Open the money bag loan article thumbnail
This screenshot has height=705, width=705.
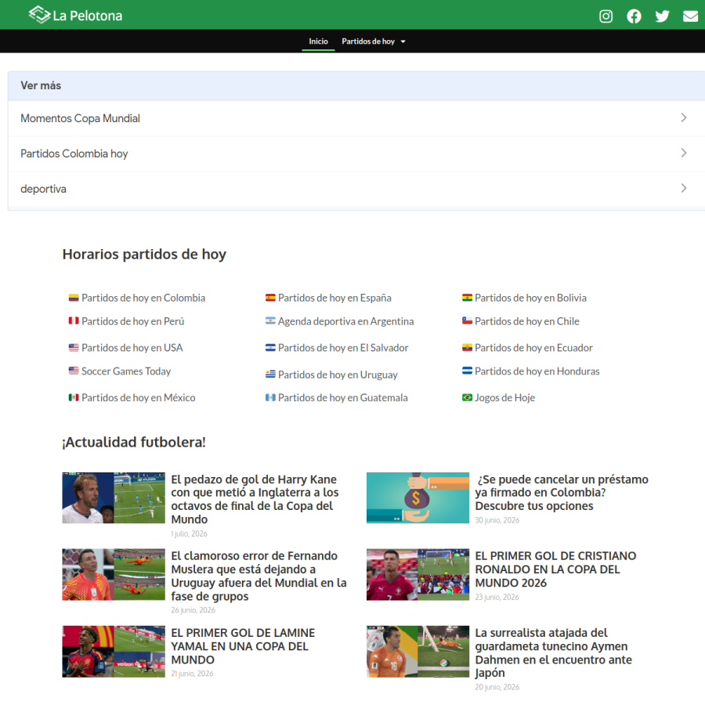[418, 497]
